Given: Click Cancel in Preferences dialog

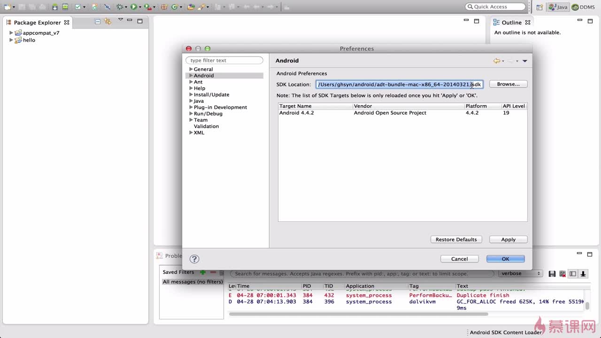Looking at the screenshot, I should [x=459, y=259].
